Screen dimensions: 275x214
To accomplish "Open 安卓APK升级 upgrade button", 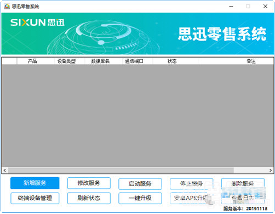I will pyautogui.click(x=191, y=198).
